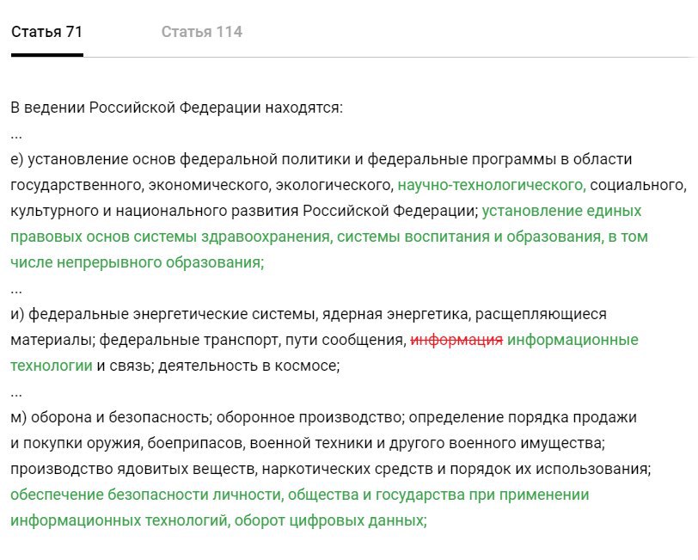Click the heading 'В ведении Российской Федерации находятся:'
Viewport: 698px width, 560px height.
177,108
